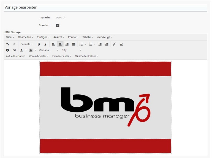Apply text color

(22, 50)
